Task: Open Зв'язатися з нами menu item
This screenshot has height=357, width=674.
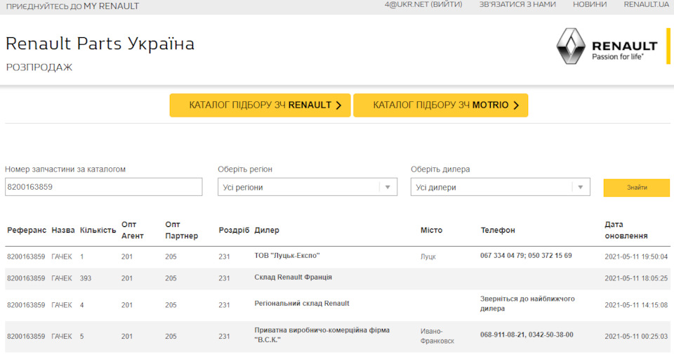Action: [x=517, y=4]
